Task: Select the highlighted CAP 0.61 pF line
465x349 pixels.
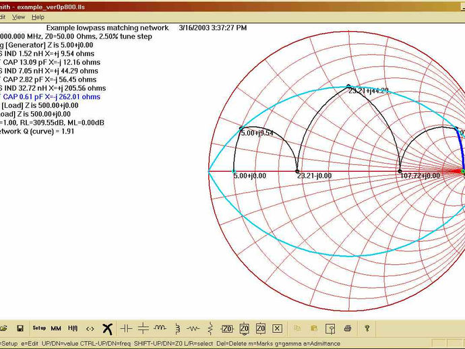Action: pos(50,96)
